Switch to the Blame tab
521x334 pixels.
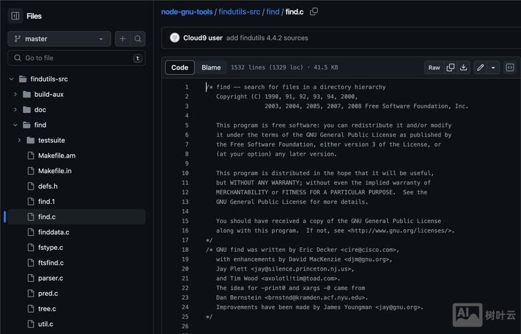[x=211, y=67]
